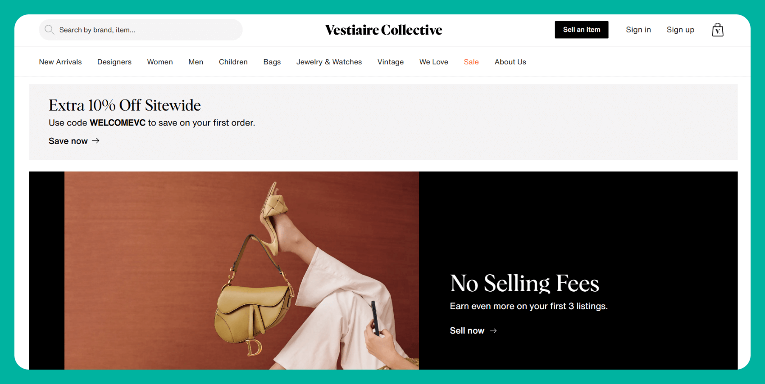This screenshot has height=384, width=765.
Task: Open the shopping bag icon
Action: 718,30
